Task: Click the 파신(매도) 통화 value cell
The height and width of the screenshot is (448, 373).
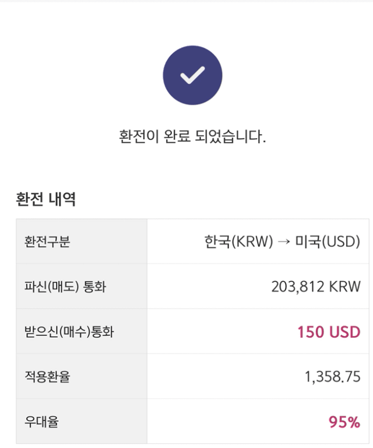Action: (258, 286)
